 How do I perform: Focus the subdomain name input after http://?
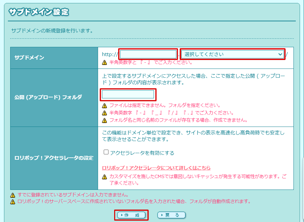tap(148, 54)
